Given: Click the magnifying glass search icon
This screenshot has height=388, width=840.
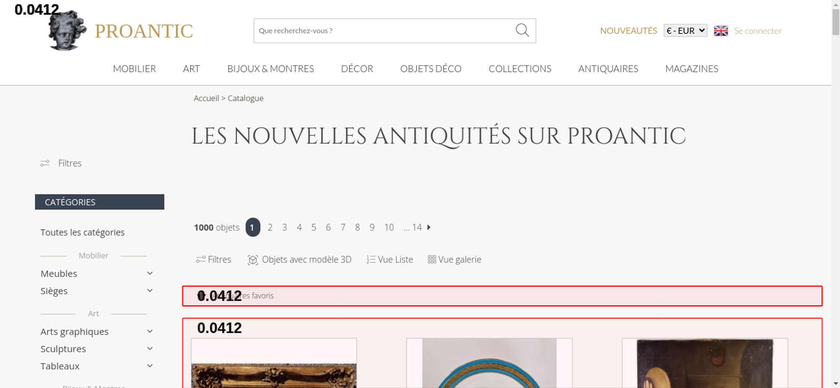Looking at the screenshot, I should [522, 30].
